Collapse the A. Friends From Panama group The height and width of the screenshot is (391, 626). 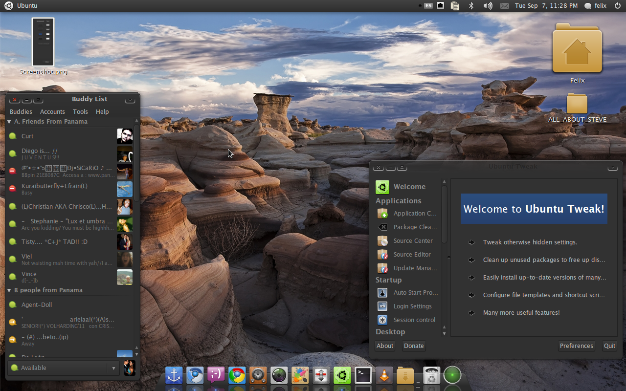(x=9, y=122)
